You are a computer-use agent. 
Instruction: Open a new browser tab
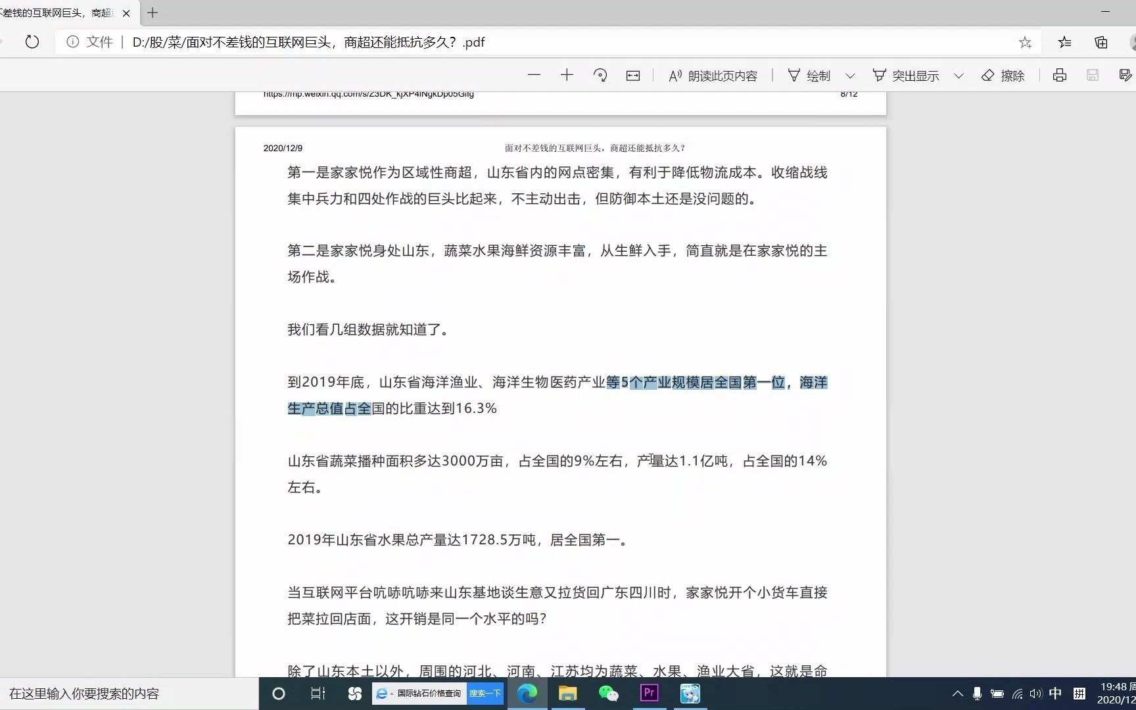(153, 12)
